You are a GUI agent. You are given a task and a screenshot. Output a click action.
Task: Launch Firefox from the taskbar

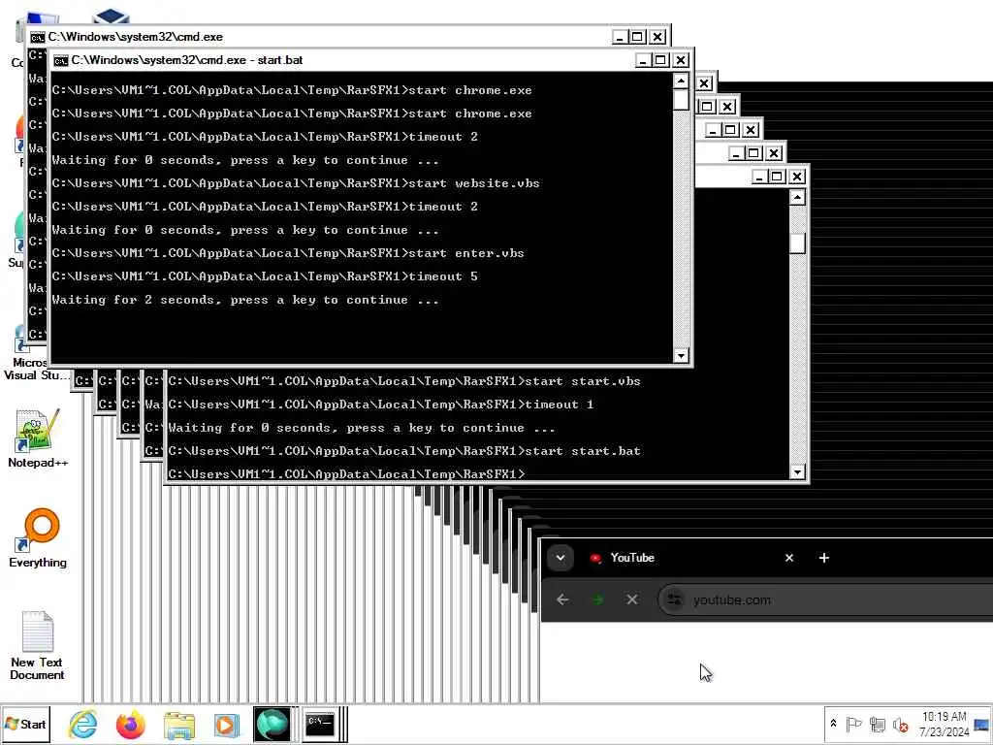(131, 724)
